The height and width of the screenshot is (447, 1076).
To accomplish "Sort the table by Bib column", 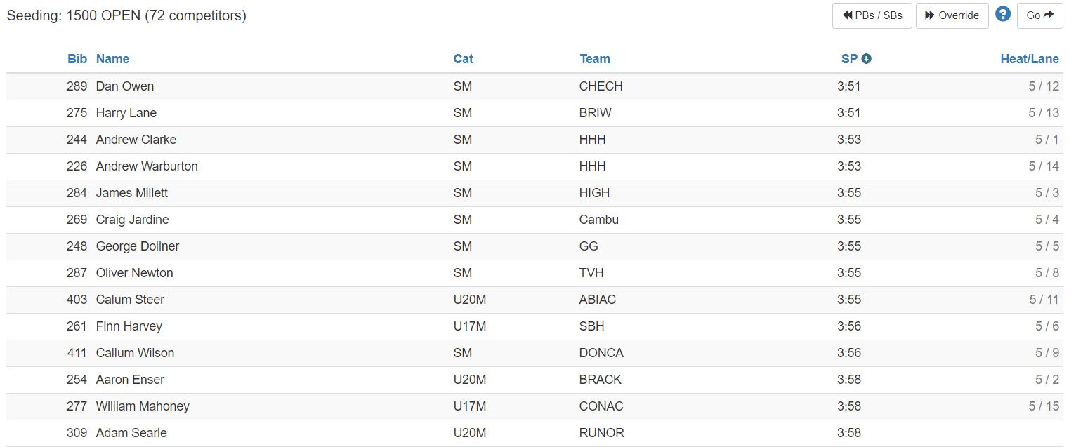I will 77,59.
